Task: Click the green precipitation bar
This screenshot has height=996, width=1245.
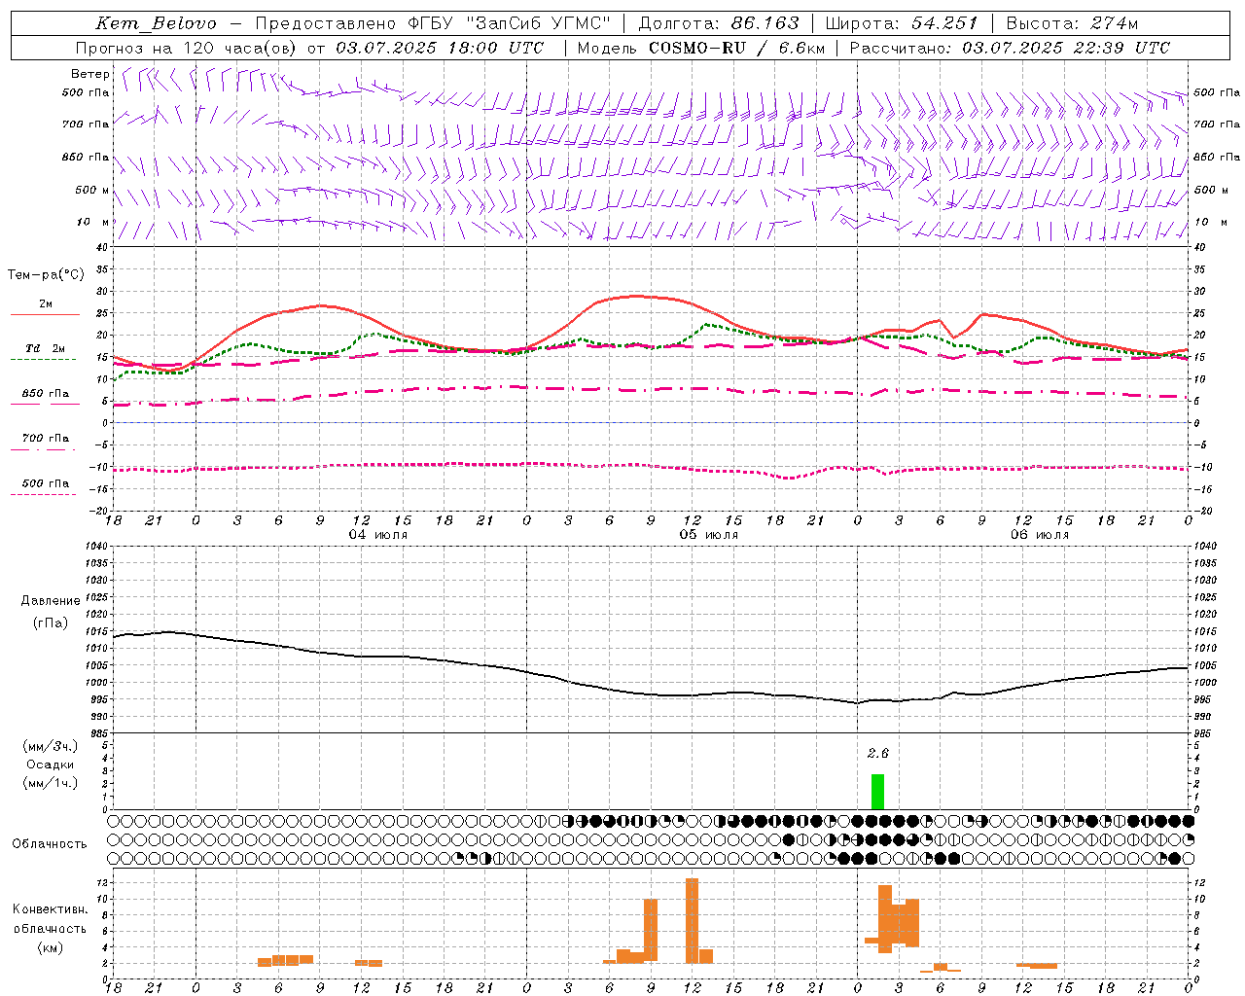Action: pos(877,792)
